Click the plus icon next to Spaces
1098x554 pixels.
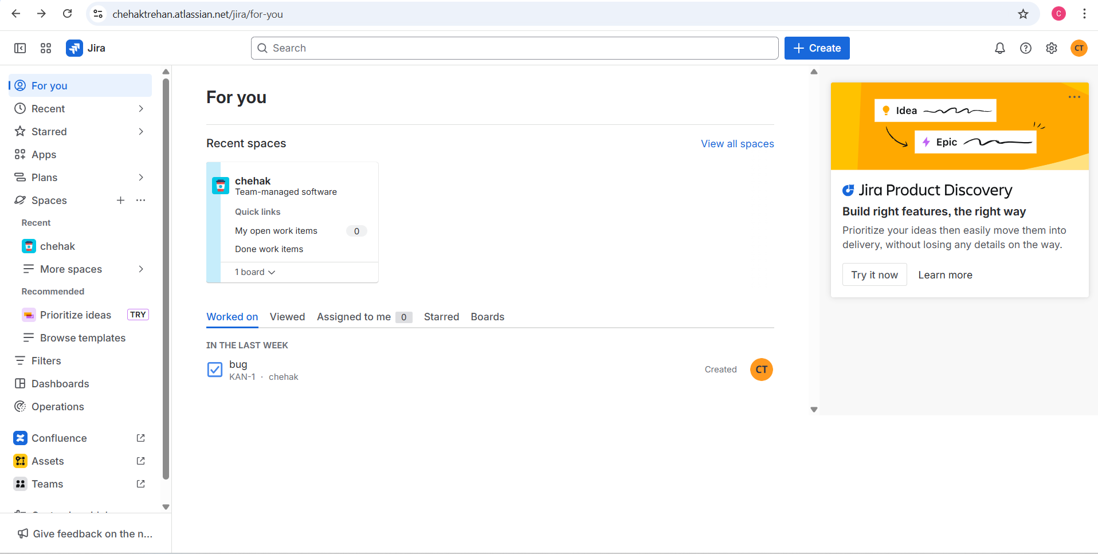pos(120,200)
